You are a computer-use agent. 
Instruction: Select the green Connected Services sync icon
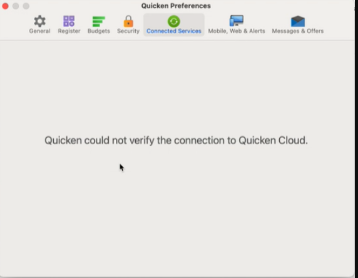pos(174,21)
